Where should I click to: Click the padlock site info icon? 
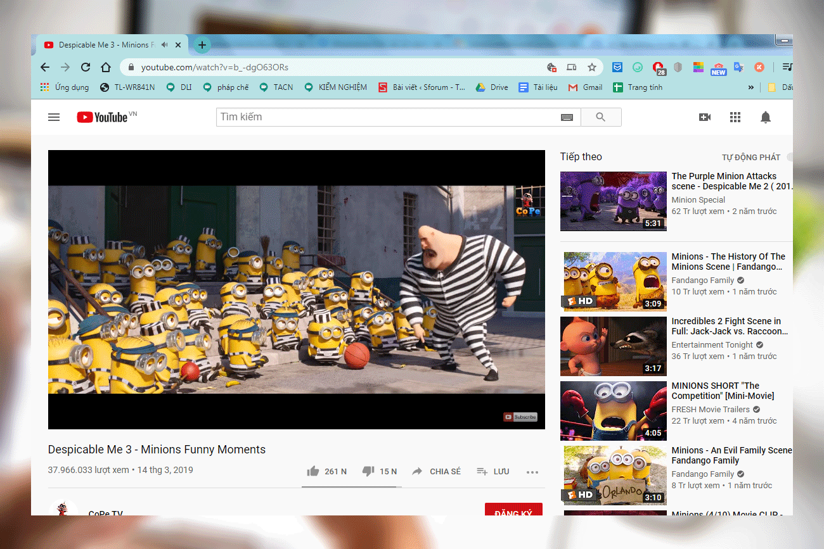131,67
